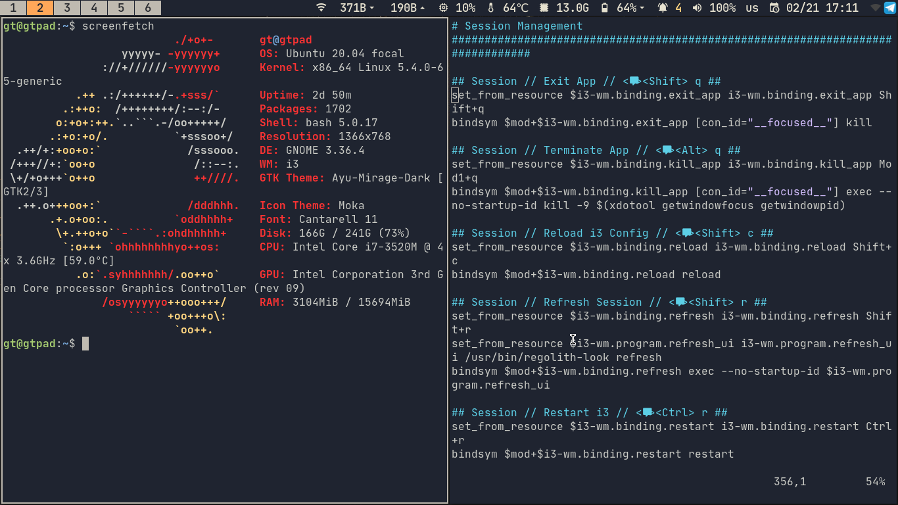898x505 pixels.
Task: Click the 'screenfetch' command text
Action: [x=118, y=26]
